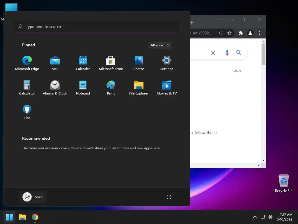The image size is (298, 224).
Task: Open the clock and date flyout
Action: click(x=285, y=217)
